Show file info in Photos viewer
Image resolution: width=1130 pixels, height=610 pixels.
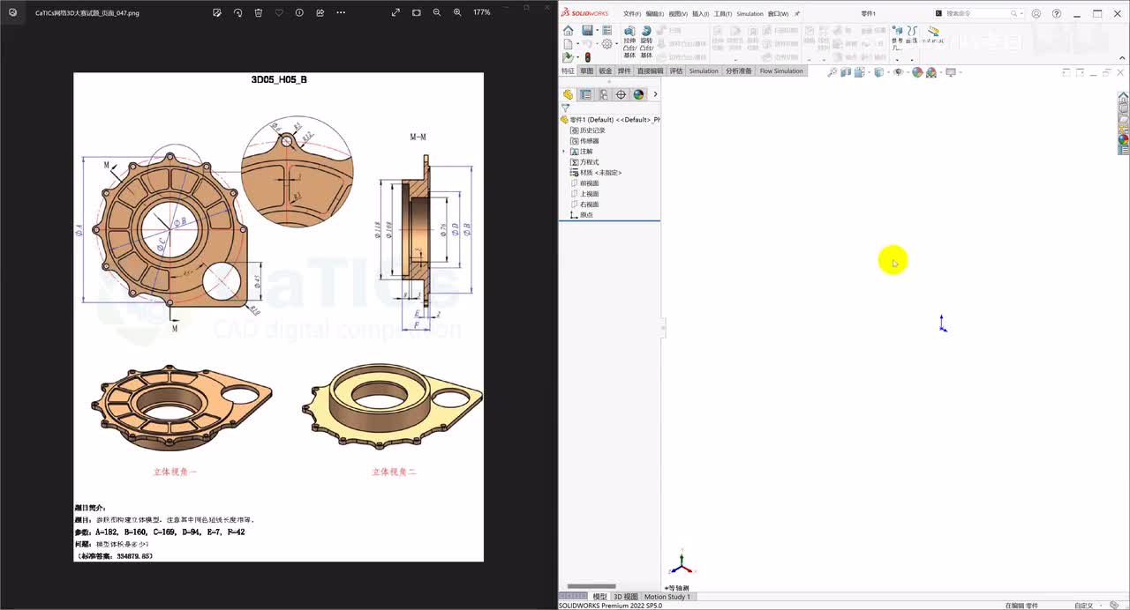click(x=299, y=12)
